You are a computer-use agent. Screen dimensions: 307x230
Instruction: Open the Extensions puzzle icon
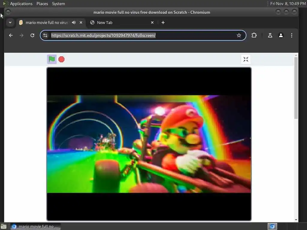[254, 35]
